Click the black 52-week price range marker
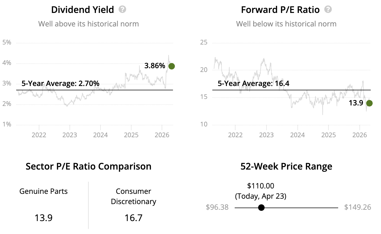This screenshot has width=381, height=234. 261,208
